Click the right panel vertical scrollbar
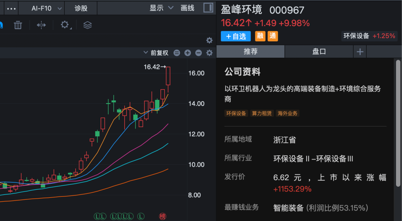Image resolution: width=402 pixels, height=221 pixels. pyautogui.click(x=398, y=123)
